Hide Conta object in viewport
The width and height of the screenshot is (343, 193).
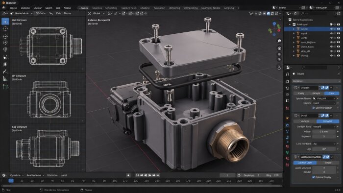[331, 38]
